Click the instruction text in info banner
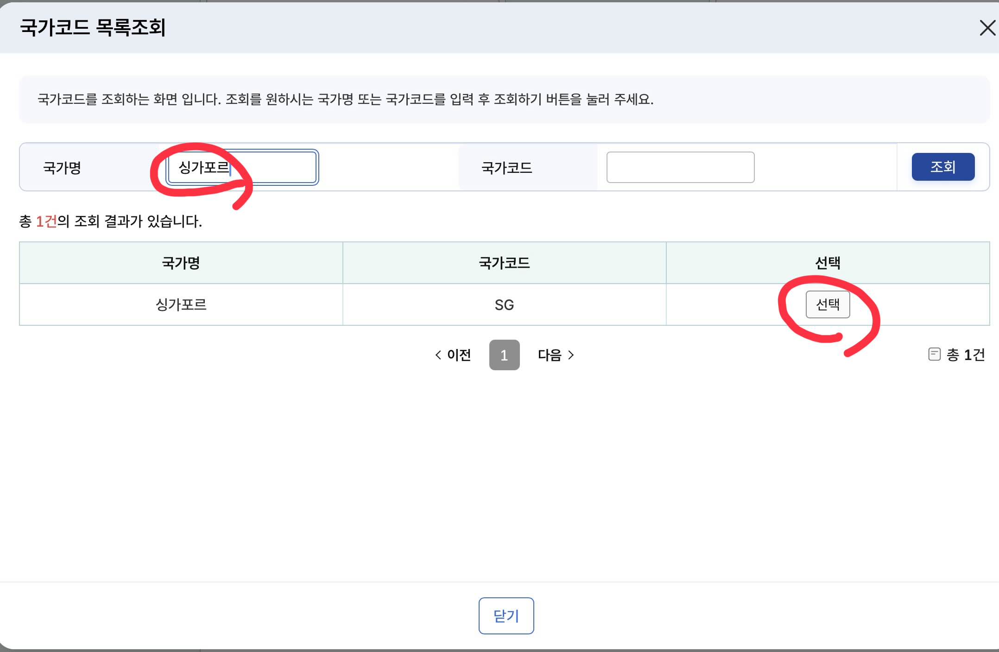The height and width of the screenshot is (652, 999). (x=345, y=99)
